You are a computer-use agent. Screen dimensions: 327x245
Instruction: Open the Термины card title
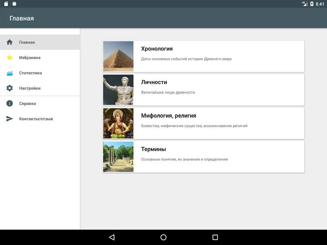click(153, 149)
